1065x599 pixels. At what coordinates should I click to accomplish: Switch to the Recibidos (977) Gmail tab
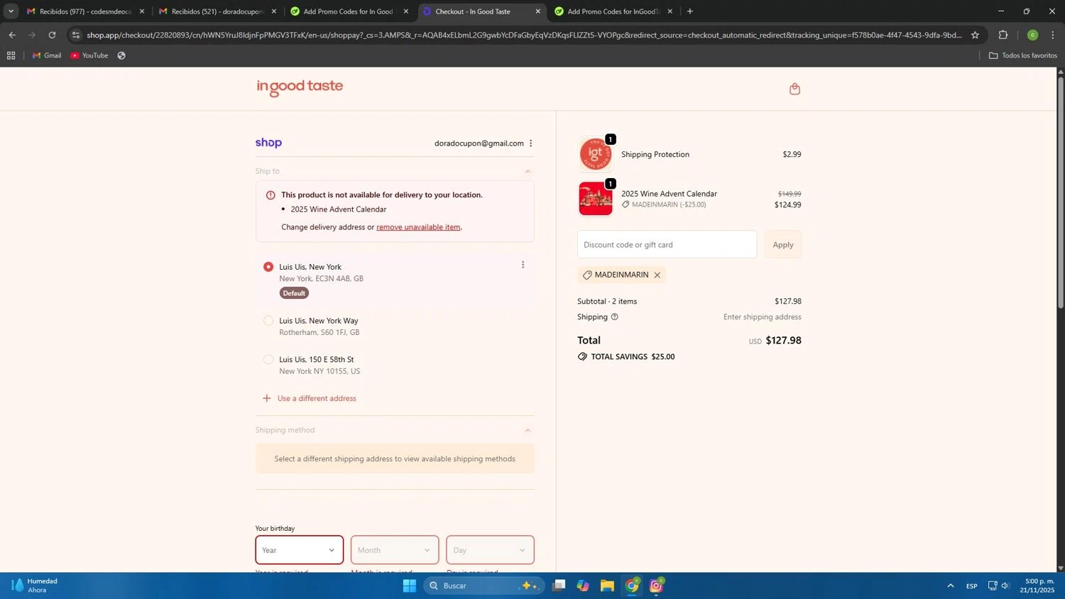[84, 11]
